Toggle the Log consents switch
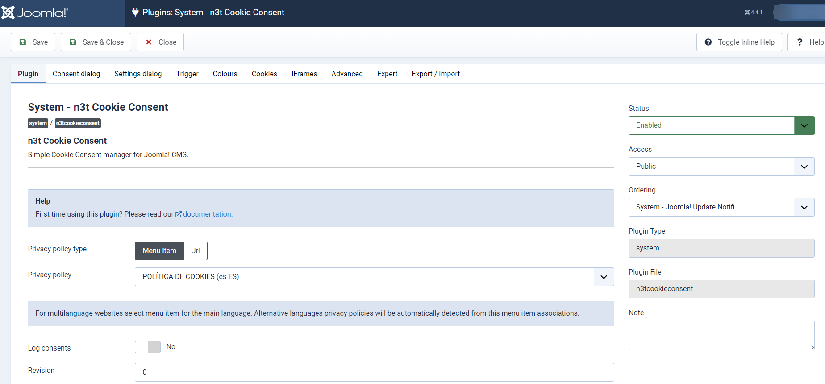Viewport: 825px width, 384px height. pos(148,347)
